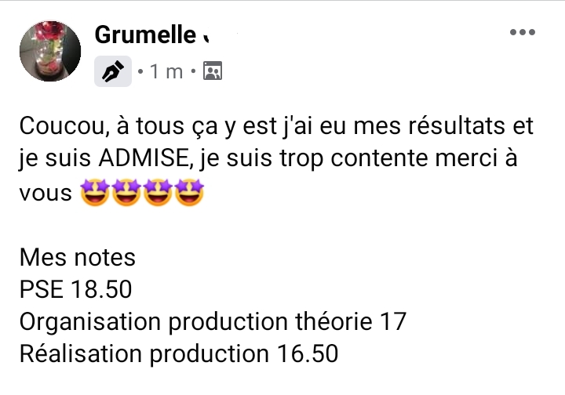Click the third star-eyes emoji
This screenshot has width=565, height=395.
pyautogui.click(x=158, y=192)
